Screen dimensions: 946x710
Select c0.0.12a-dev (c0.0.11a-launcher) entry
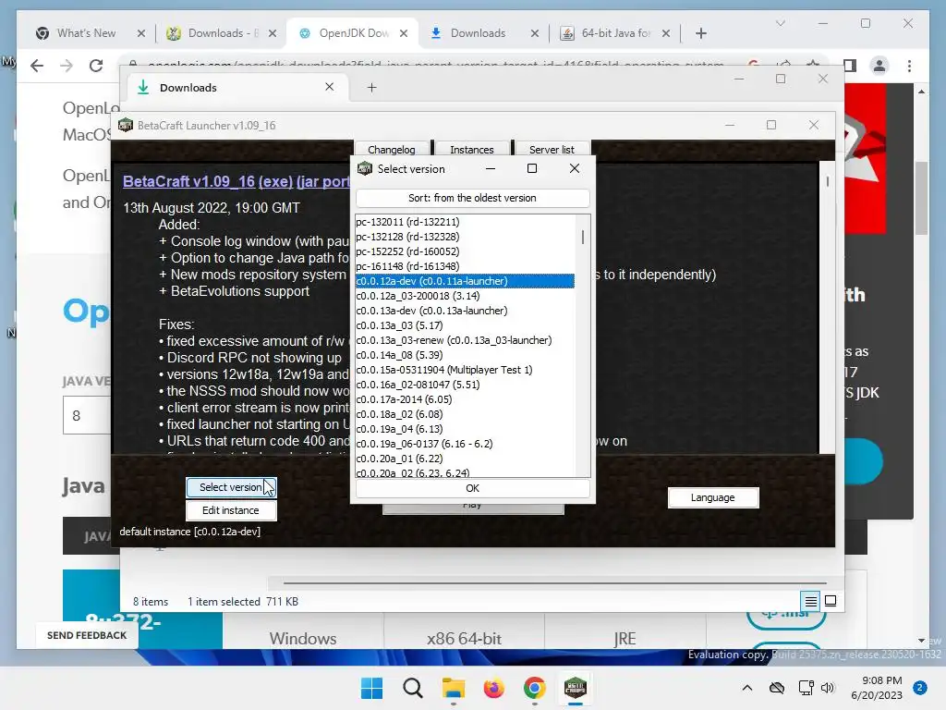[465, 281]
